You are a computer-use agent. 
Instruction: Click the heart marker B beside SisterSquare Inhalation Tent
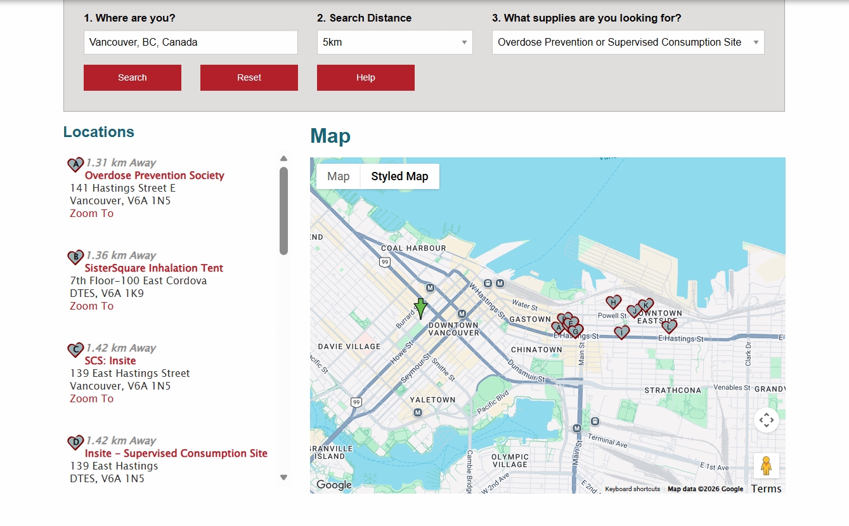[75, 258]
